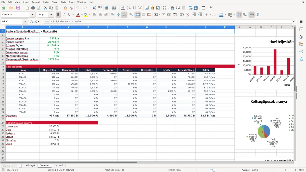Expand the formula bar arrow
Viewport: 306px width, 172px height.
coord(294,21)
